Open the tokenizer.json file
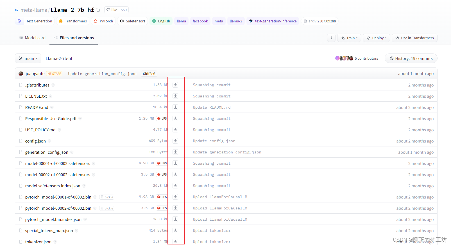This screenshot has height=245, width=451. 38,242
